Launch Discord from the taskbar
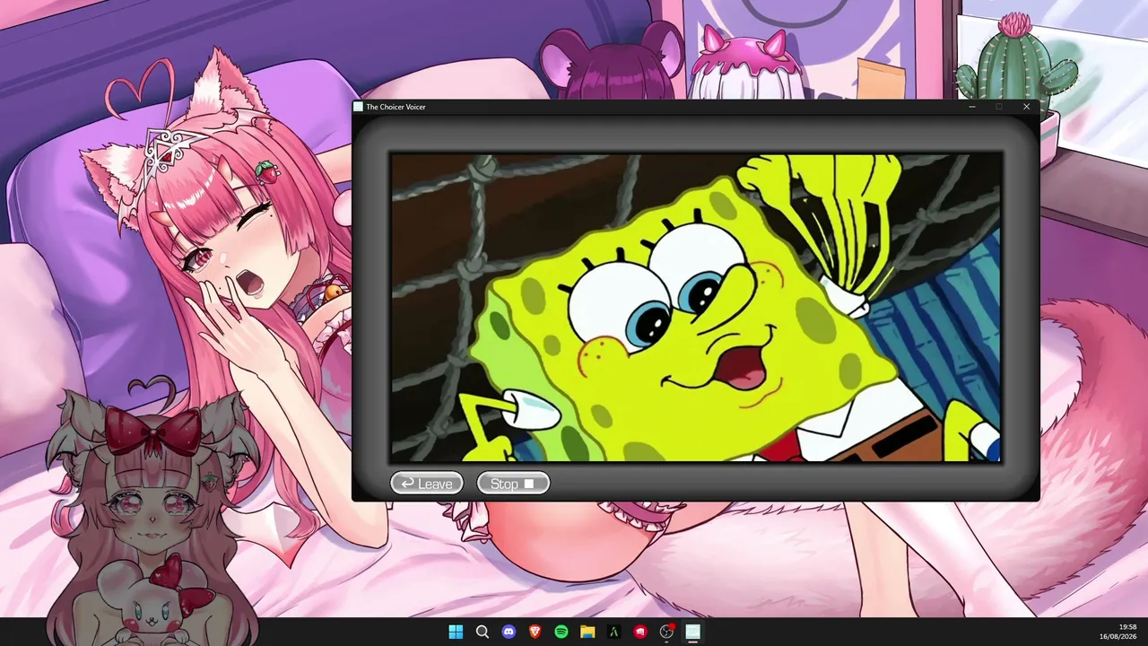Image resolution: width=1148 pixels, height=646 pixels. 509,632
